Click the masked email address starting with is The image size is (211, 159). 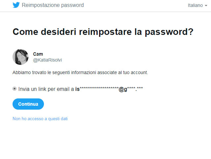click(x=109, y=89)
